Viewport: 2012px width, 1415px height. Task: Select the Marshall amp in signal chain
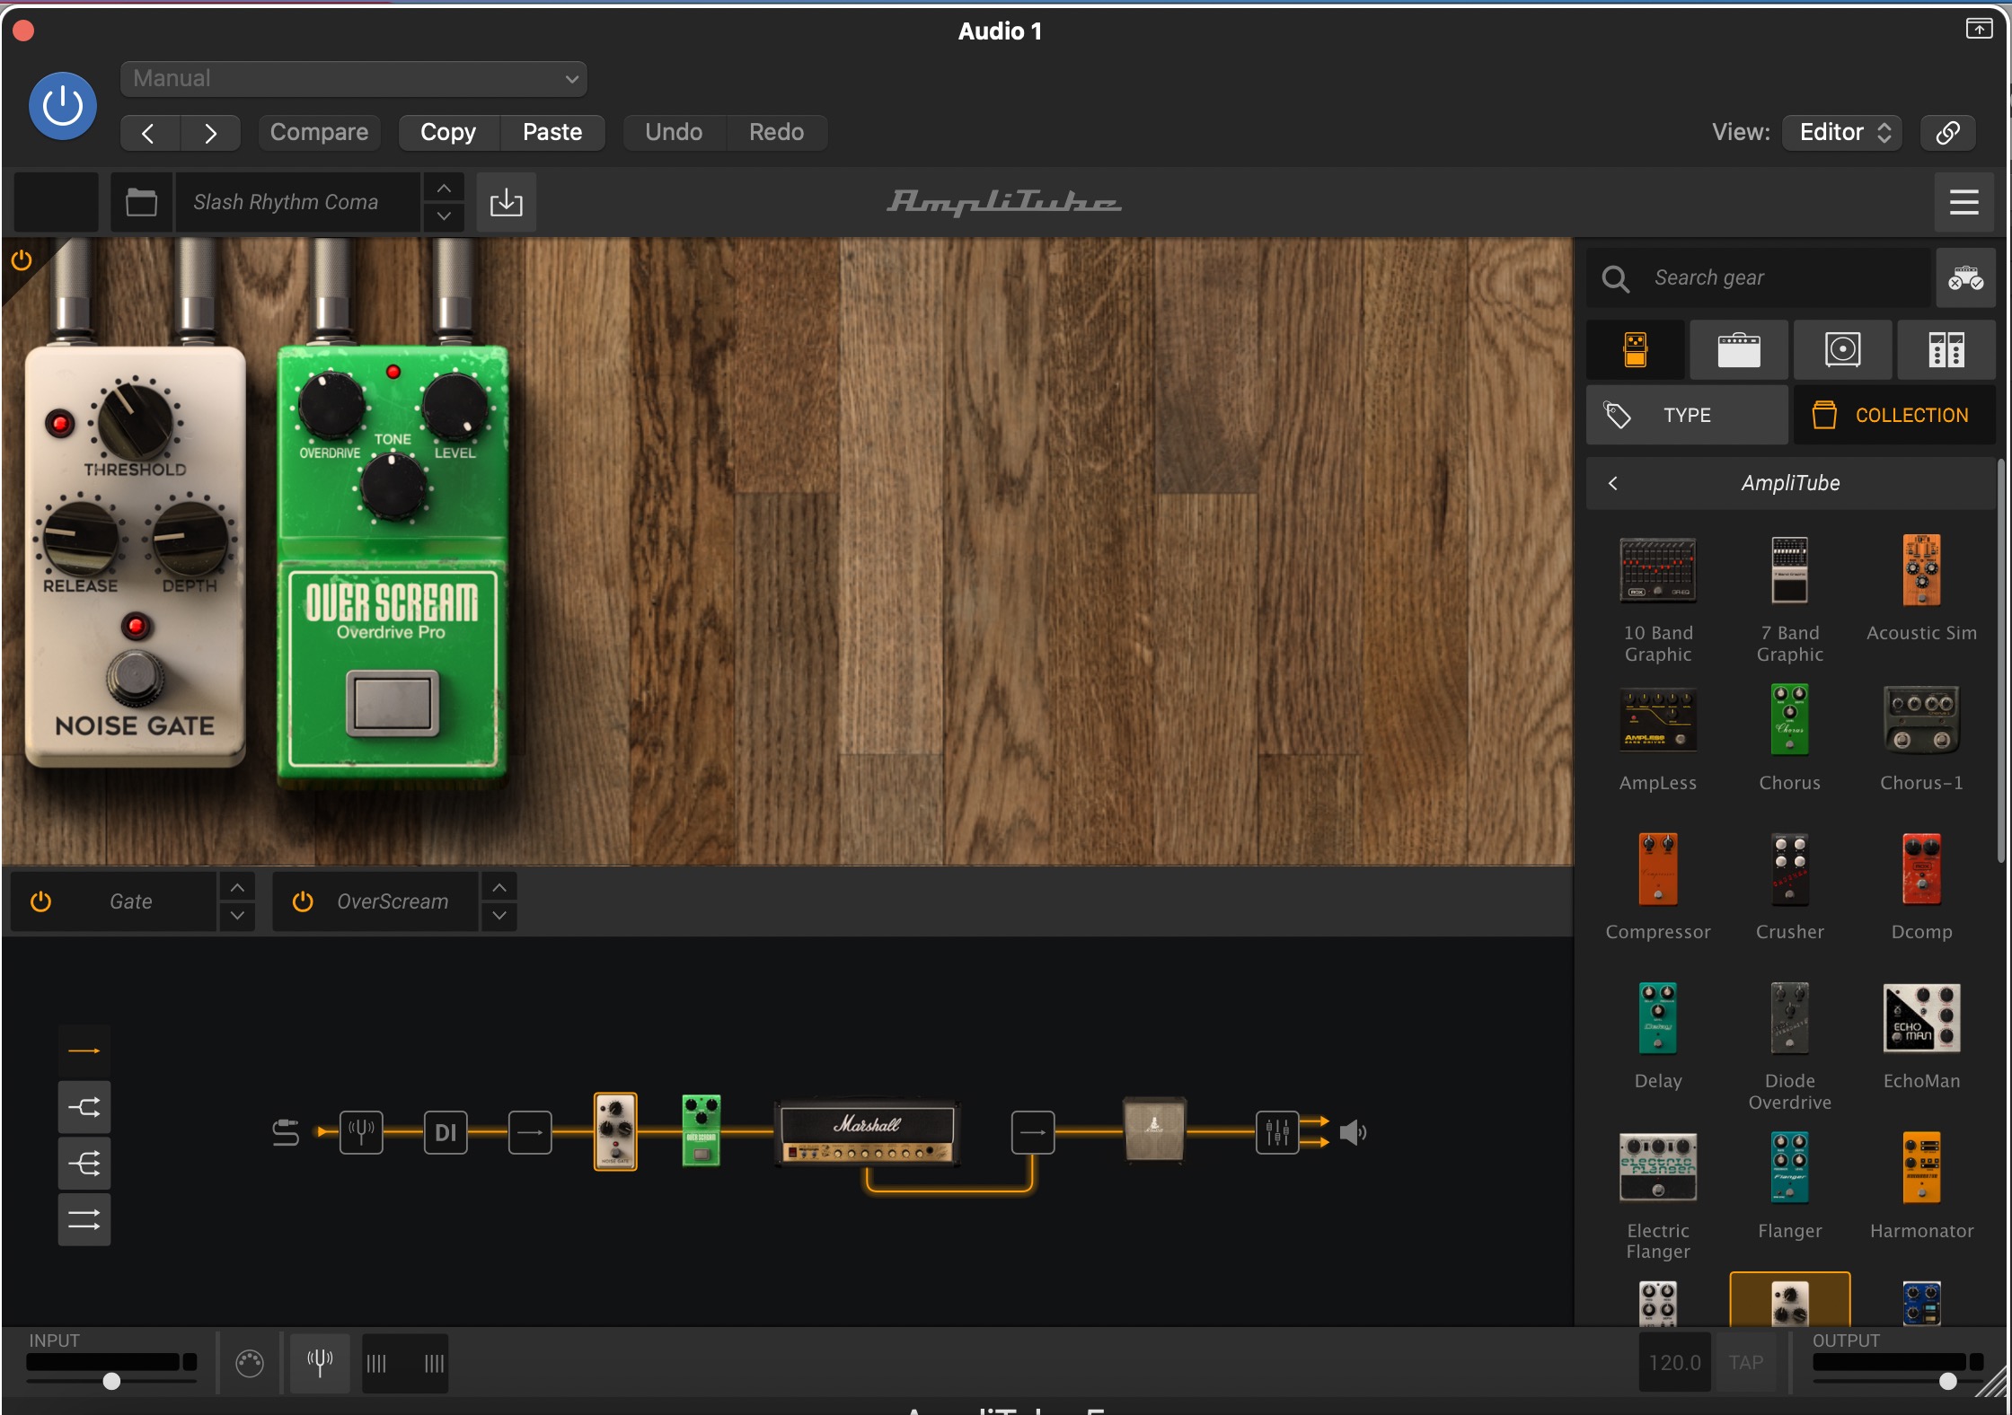867,1133
